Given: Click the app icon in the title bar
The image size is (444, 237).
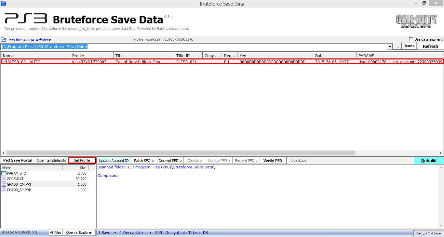Looking at the screenshot, I should coord(4,4).
